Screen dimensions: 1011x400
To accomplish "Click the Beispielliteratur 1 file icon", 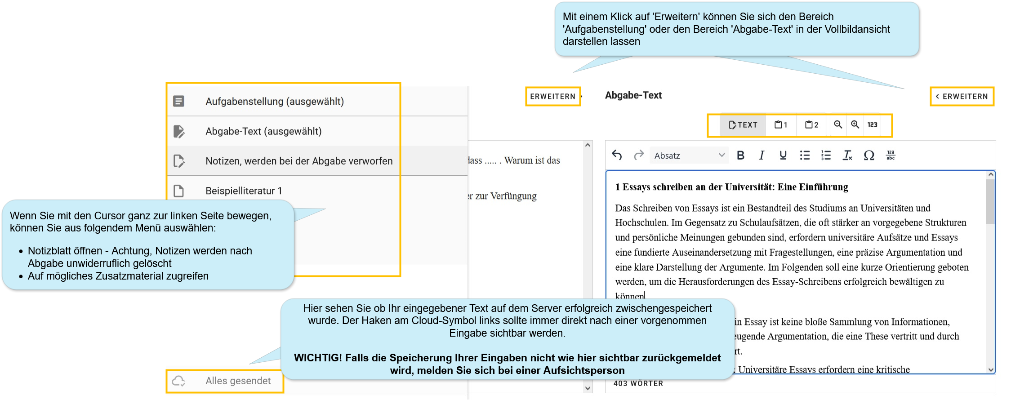I will pos(178,191).
